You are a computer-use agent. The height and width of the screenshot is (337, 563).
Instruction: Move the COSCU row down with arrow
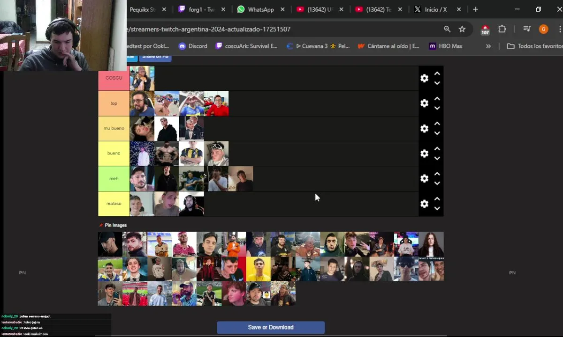(437, 83)
